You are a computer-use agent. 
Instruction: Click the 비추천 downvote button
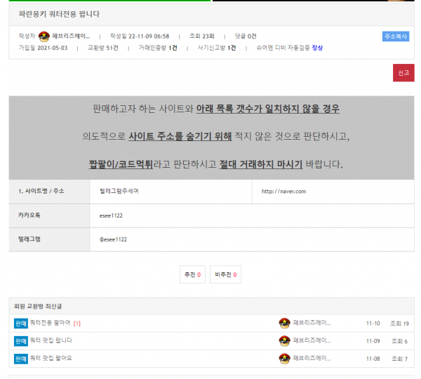[225, 274]
